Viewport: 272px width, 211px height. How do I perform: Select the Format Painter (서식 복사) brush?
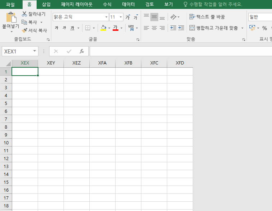(x=24, y=30)
